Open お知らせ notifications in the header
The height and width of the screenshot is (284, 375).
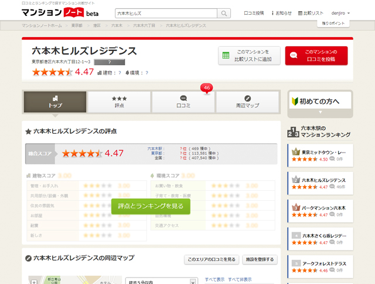tap(281, 13)
